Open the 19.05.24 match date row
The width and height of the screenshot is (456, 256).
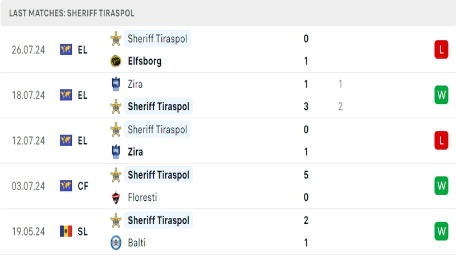coord(228,232)
